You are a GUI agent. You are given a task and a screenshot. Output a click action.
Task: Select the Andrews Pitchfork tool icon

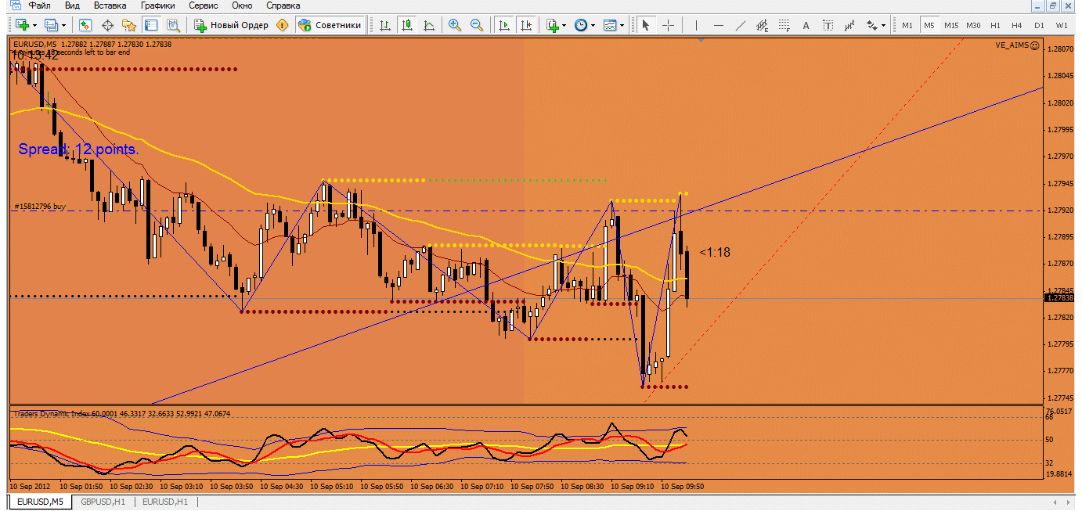click(x=850, y=25)
